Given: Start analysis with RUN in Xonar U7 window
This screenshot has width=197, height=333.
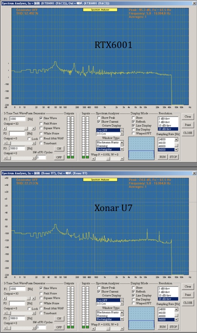Looking at the screenshot, I should (x=163, y=327).
